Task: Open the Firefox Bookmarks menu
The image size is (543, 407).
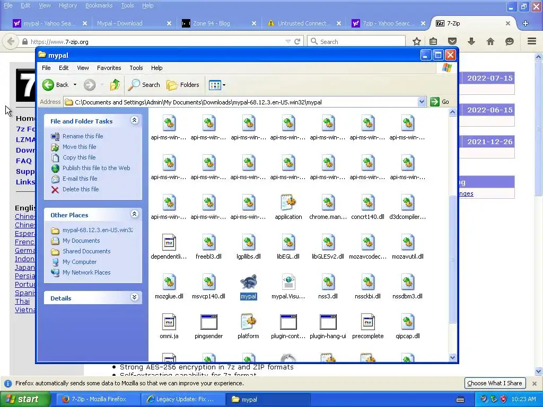Action: click(x=99, y=5)
